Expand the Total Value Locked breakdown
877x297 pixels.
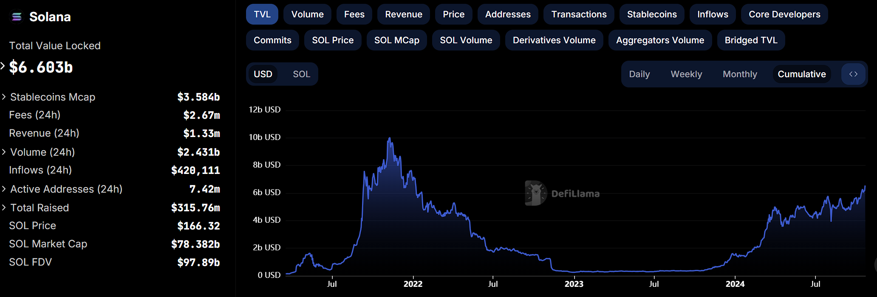tap(3, 66)
